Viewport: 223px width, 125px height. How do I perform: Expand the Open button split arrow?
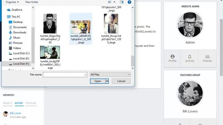tap(107, 81)
